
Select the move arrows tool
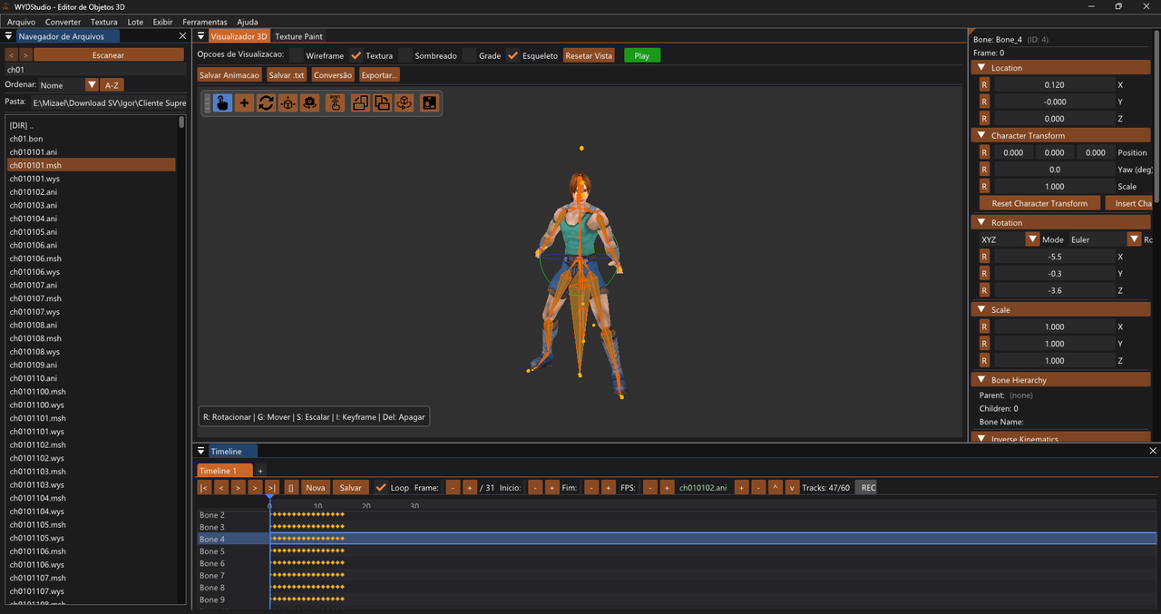244,103
